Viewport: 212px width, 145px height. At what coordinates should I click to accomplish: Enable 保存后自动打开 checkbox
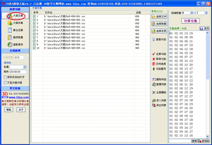(5, 77)
